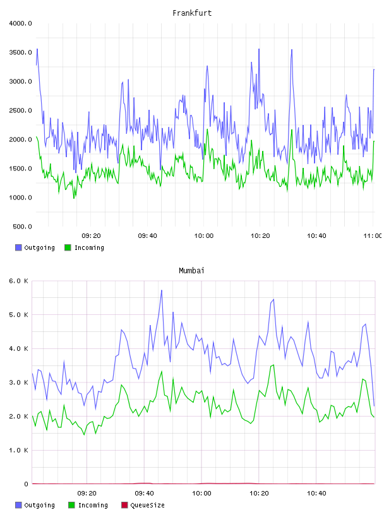Image resolution: width=384 pixels, height=515 pixels.
Task: Click the red QueueSize swatch in Mumbai legend
Action: 124,505
